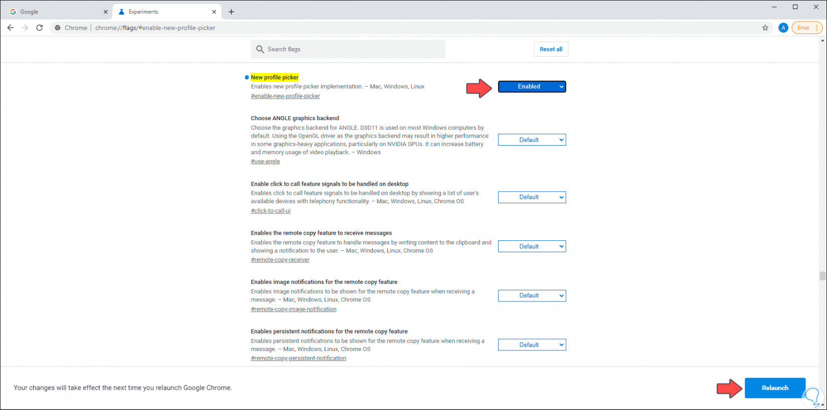This screenshot has width=827, height=410.
Task: Click the browser back arrow
Action: pyautogui.click(x=11, y=28)
